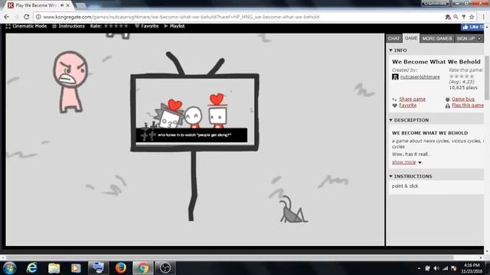Open the game Instructions link above the game

tap(68, 26)
